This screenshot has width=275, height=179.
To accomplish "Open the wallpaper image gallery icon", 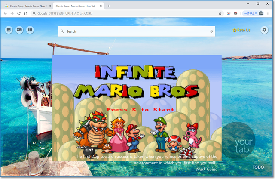I will tap(9, 30).
